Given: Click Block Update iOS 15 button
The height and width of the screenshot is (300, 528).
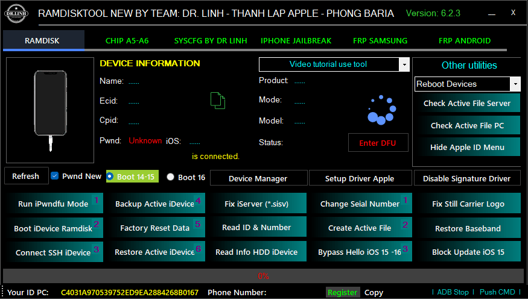Looking at the screenshot, I should (469, 252).
